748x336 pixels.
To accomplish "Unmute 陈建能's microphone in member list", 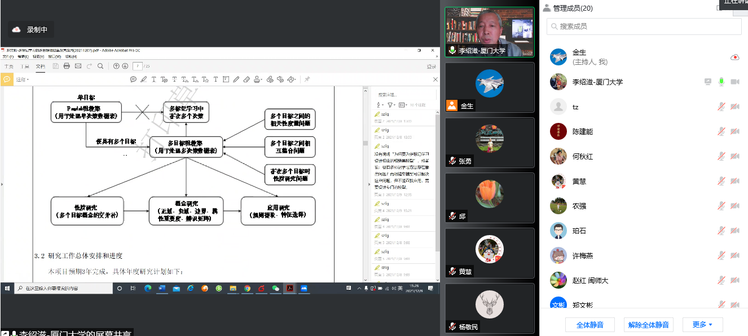I will [721, 131].
